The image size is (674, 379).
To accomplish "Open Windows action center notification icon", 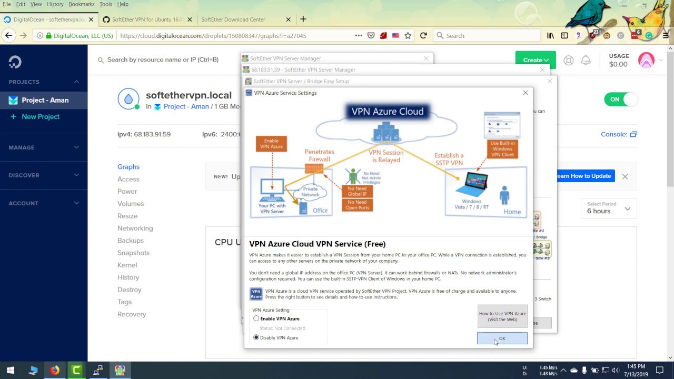I will 660,371.
